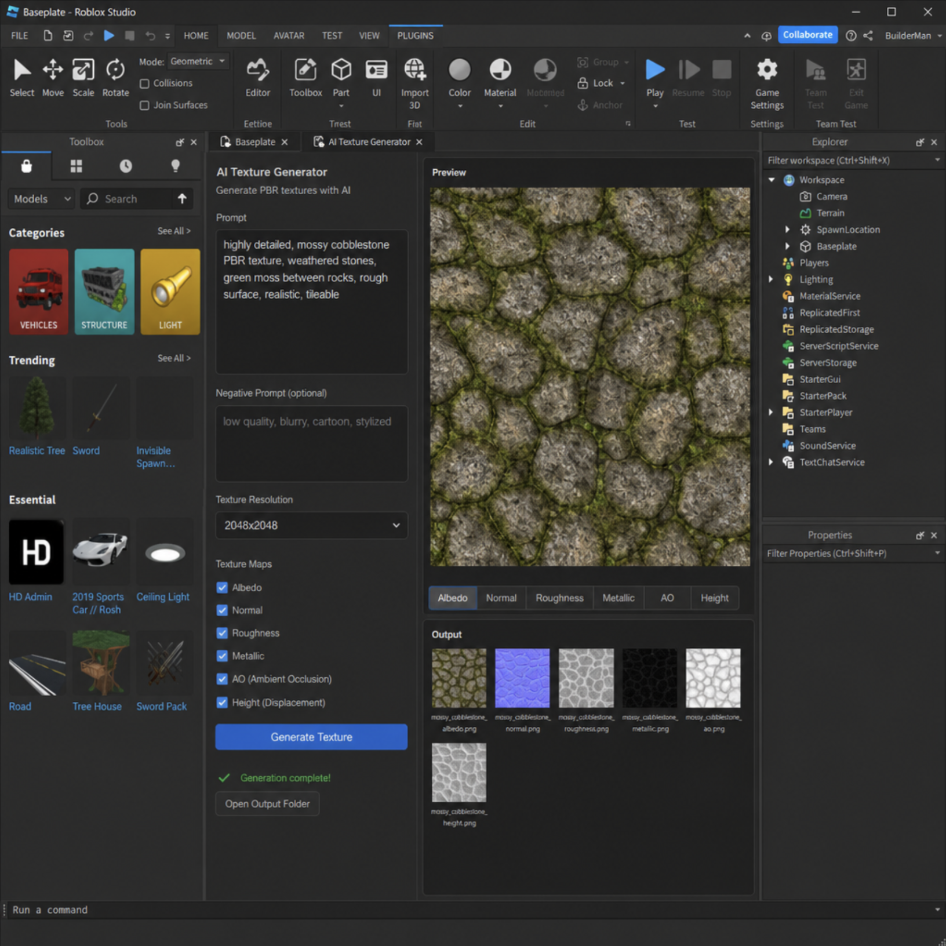The width and height of the screenshot is (946, 946).
Task: Uncheck the Normal texture map
Action: (x=222, y=610)
